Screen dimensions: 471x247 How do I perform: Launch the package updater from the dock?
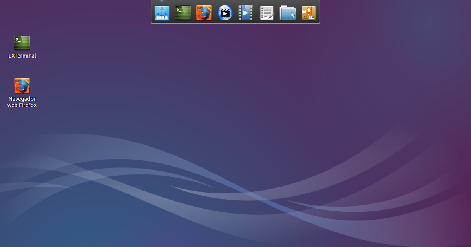tap(309, 13)
